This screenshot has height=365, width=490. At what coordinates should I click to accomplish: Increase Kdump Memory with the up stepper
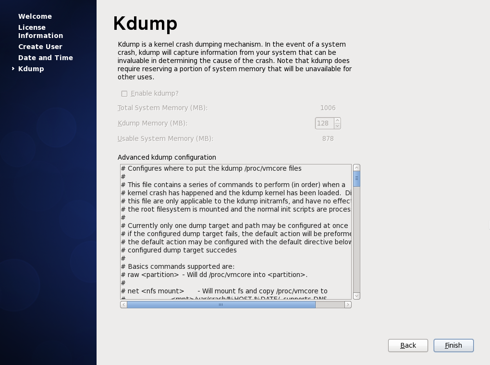(x=337, y=120)
